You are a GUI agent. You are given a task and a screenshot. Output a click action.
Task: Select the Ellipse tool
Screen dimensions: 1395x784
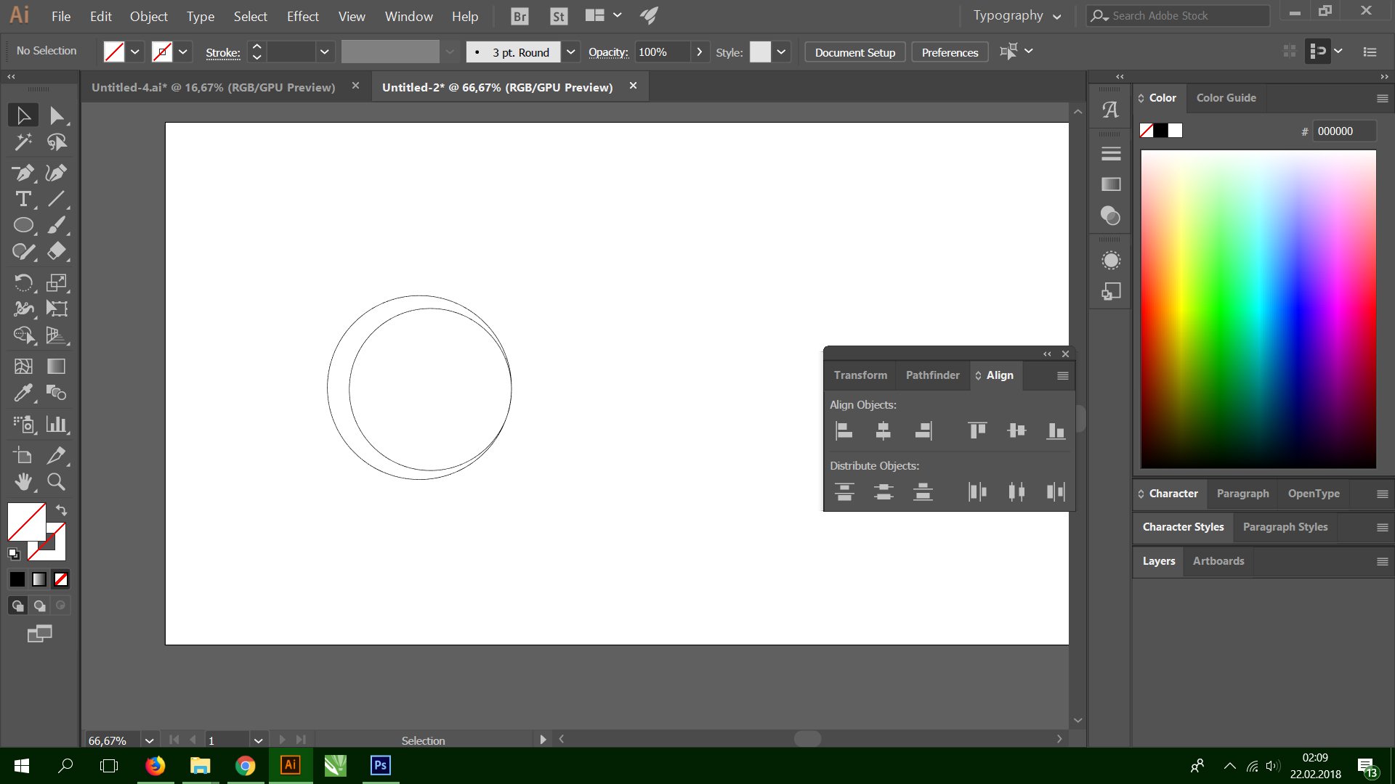tap(23, 225)
